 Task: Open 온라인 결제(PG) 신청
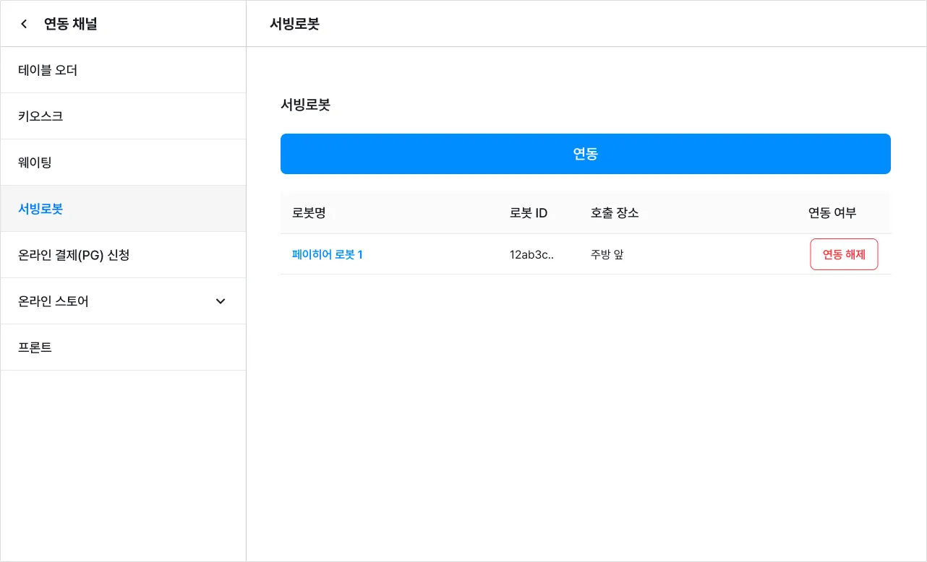coord(123,255)
